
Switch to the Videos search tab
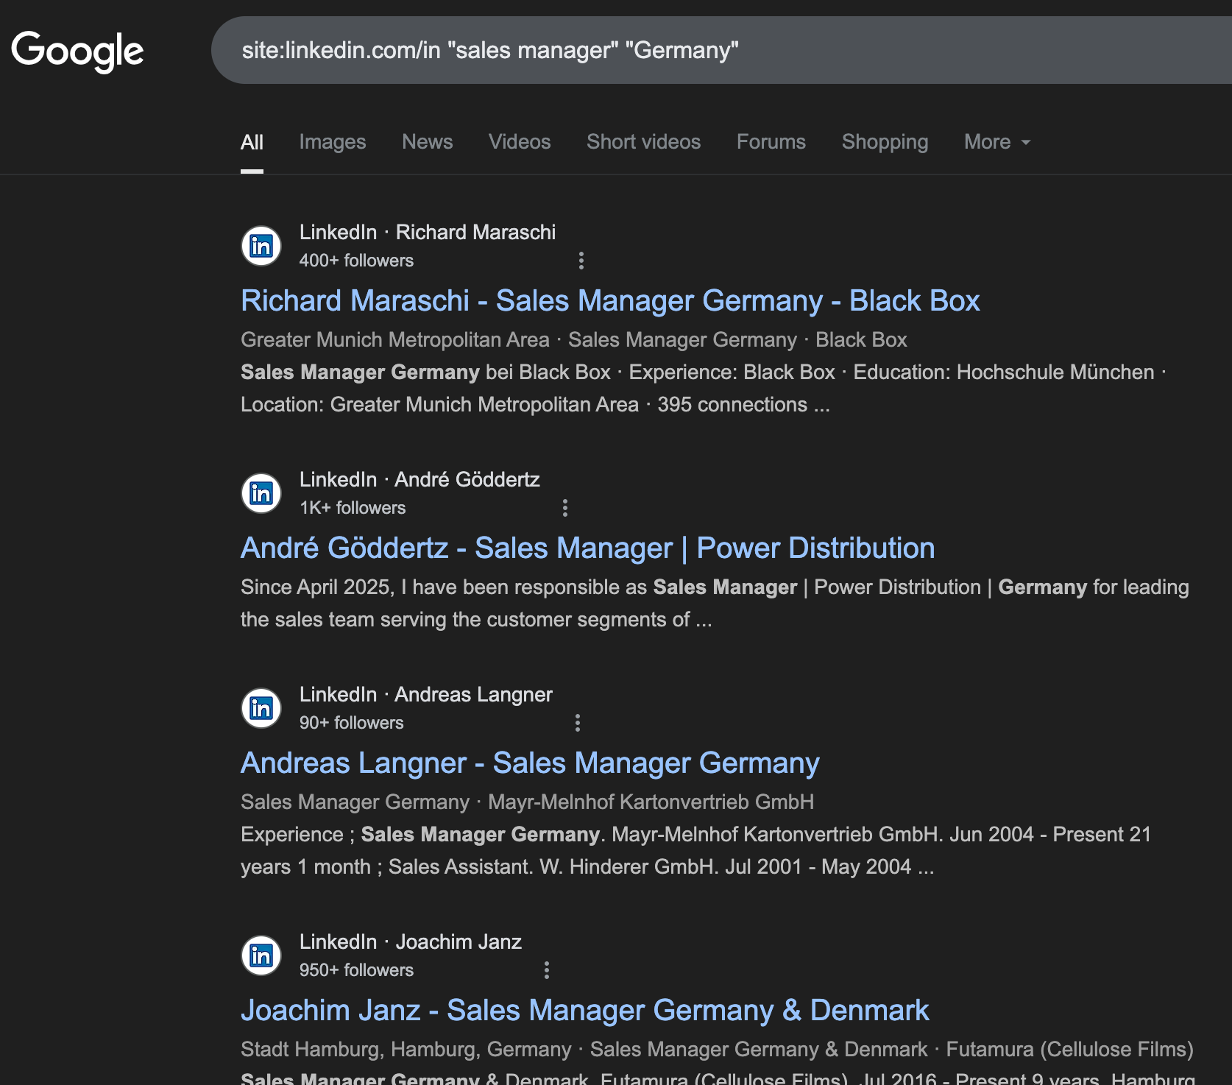pos(519,141)
